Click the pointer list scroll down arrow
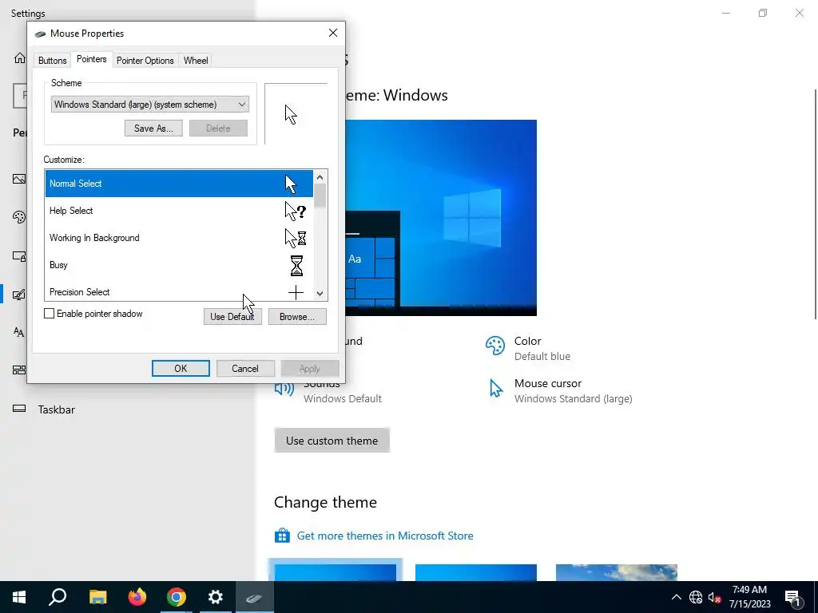The image size is (818, 613). [320, 294]
